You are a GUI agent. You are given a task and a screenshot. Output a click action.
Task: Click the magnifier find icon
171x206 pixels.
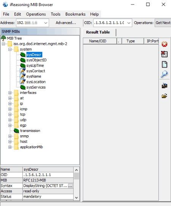click(x=164, y=74)
